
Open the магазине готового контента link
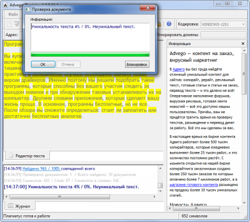click(x=194, y=185)
